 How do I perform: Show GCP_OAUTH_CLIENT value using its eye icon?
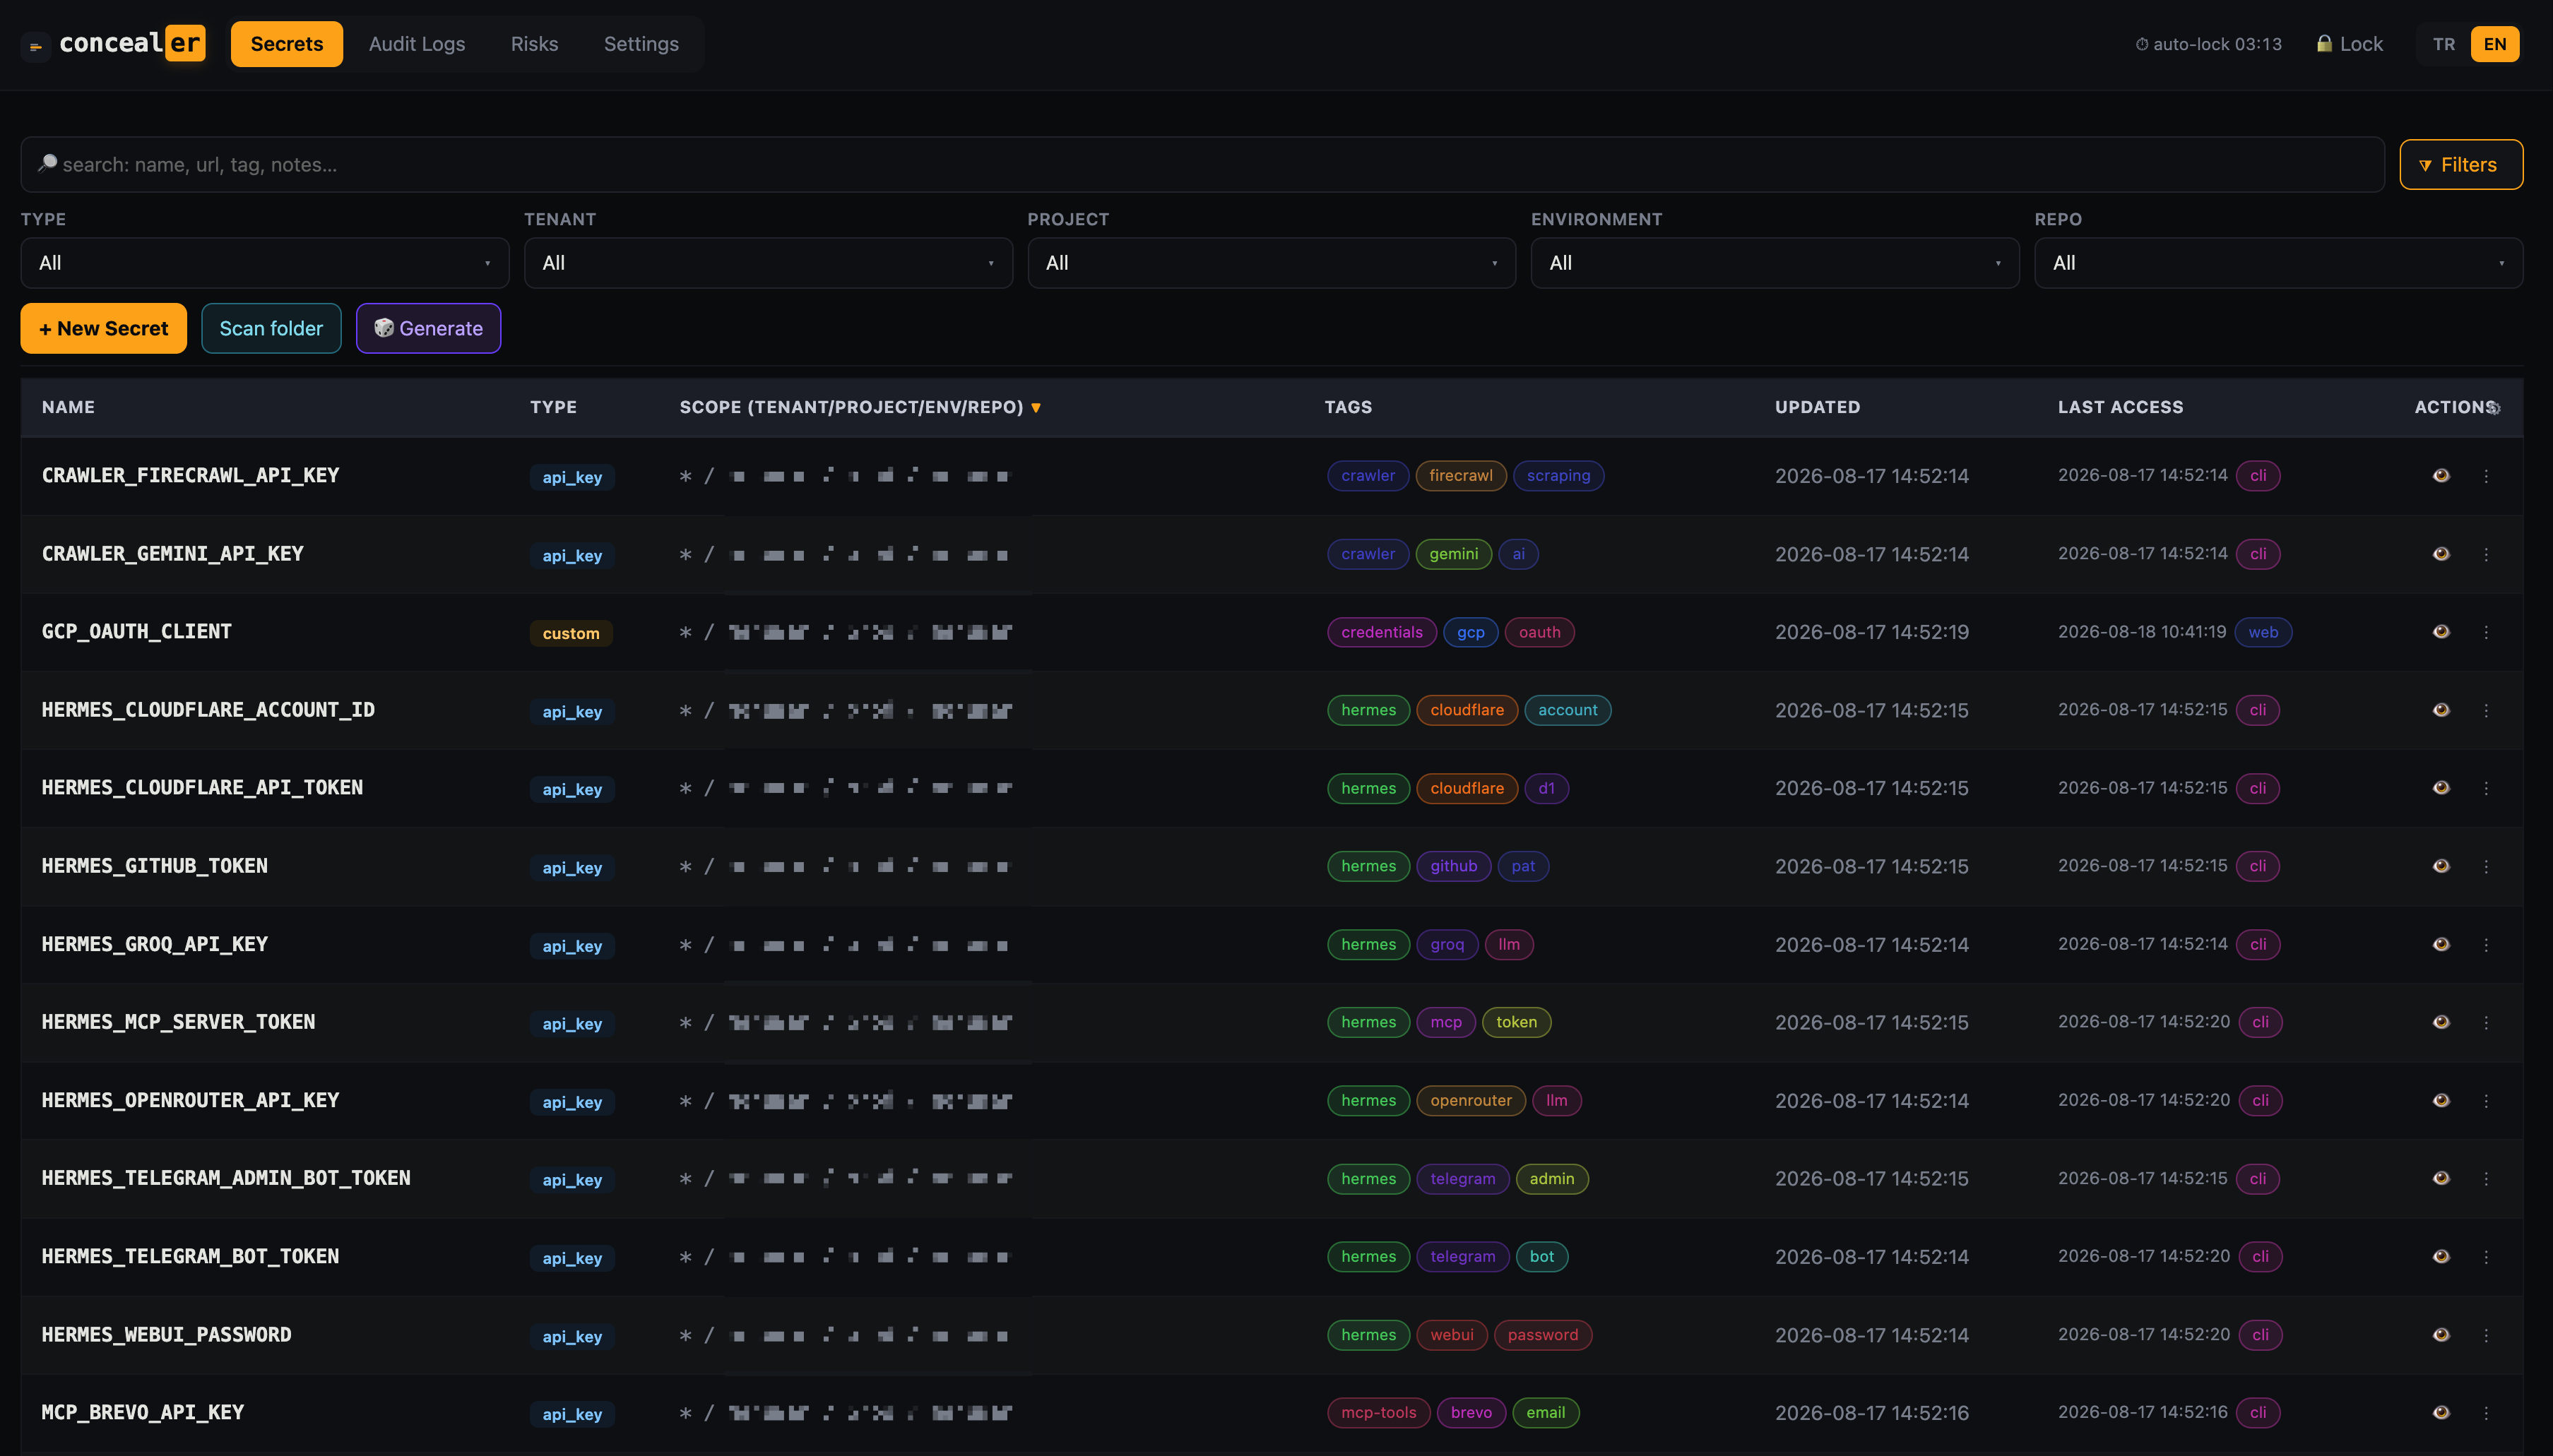pos(2441,632)
